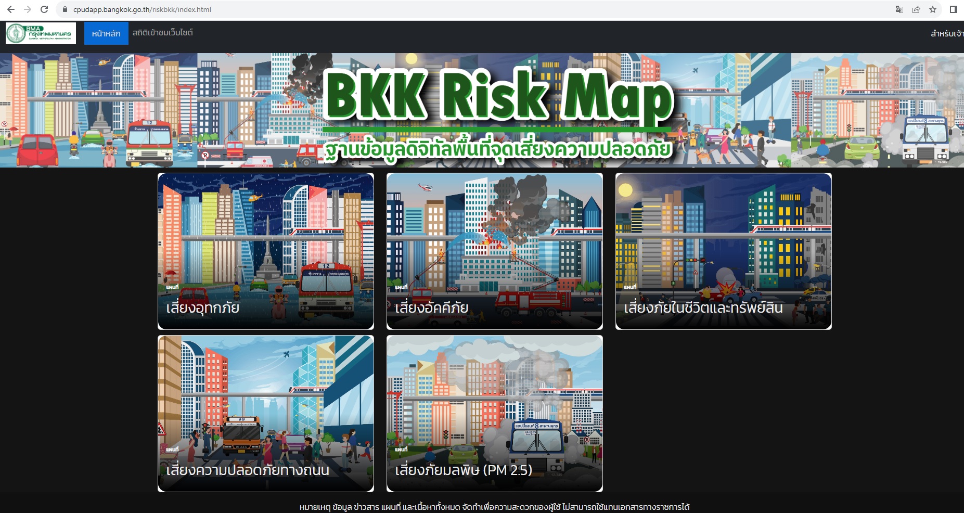Open สถิติเข้าชมเว็บไซต์ statistics menu item
Screen dimensions: 964x513
click(x=162, y=33)
